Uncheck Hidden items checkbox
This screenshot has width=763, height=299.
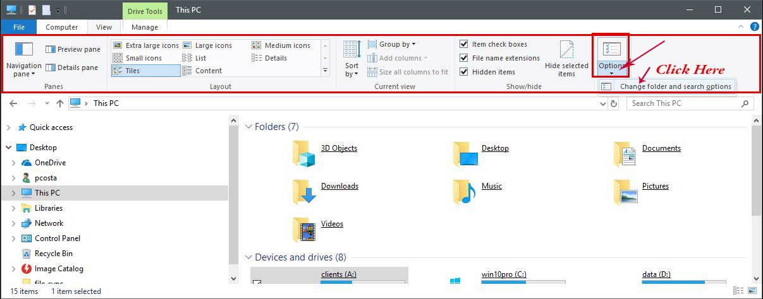(x=464, y=72)
